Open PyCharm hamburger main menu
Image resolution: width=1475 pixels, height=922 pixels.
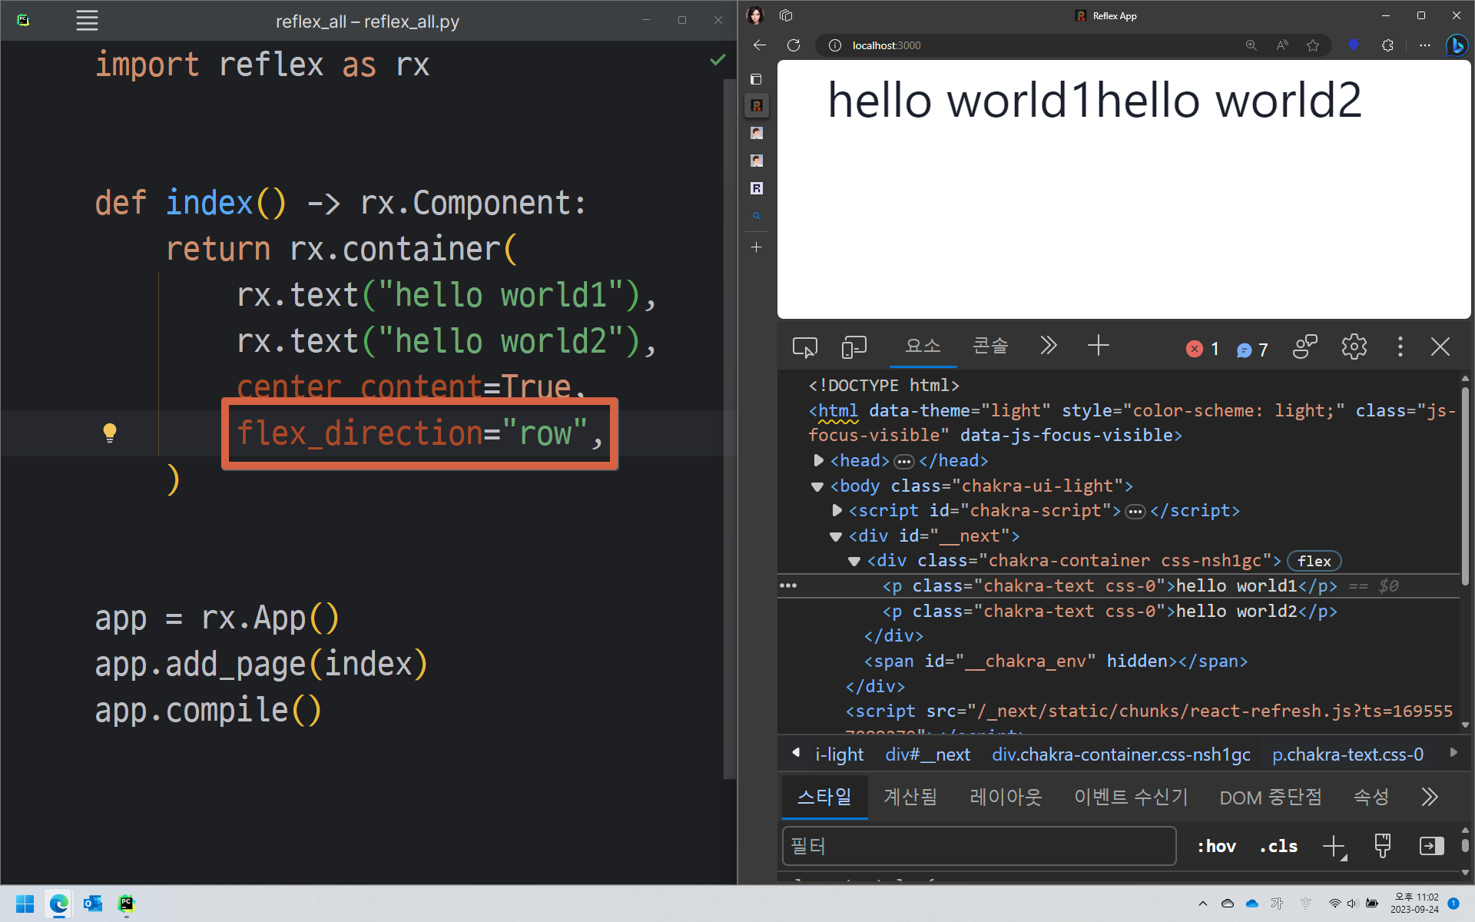[87, 21]
